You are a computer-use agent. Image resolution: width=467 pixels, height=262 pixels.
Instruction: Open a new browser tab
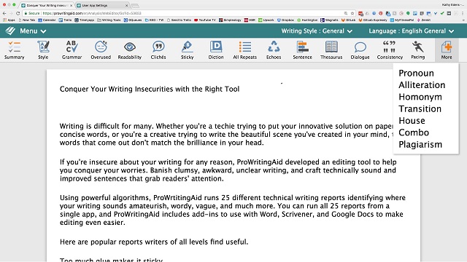tap(135, 5)
